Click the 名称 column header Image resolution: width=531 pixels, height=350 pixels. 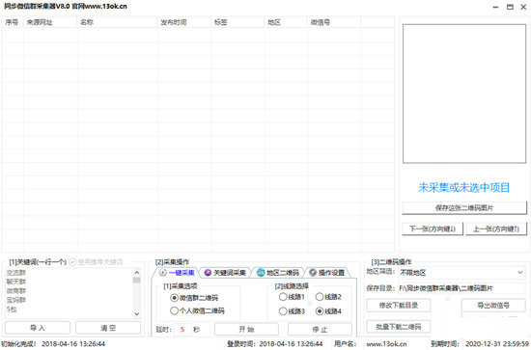pos(118,22)
